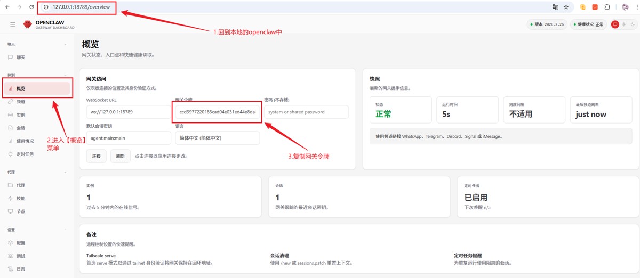Open the browser profile avatar
This screenshot has height=278, width=640.
626,7
